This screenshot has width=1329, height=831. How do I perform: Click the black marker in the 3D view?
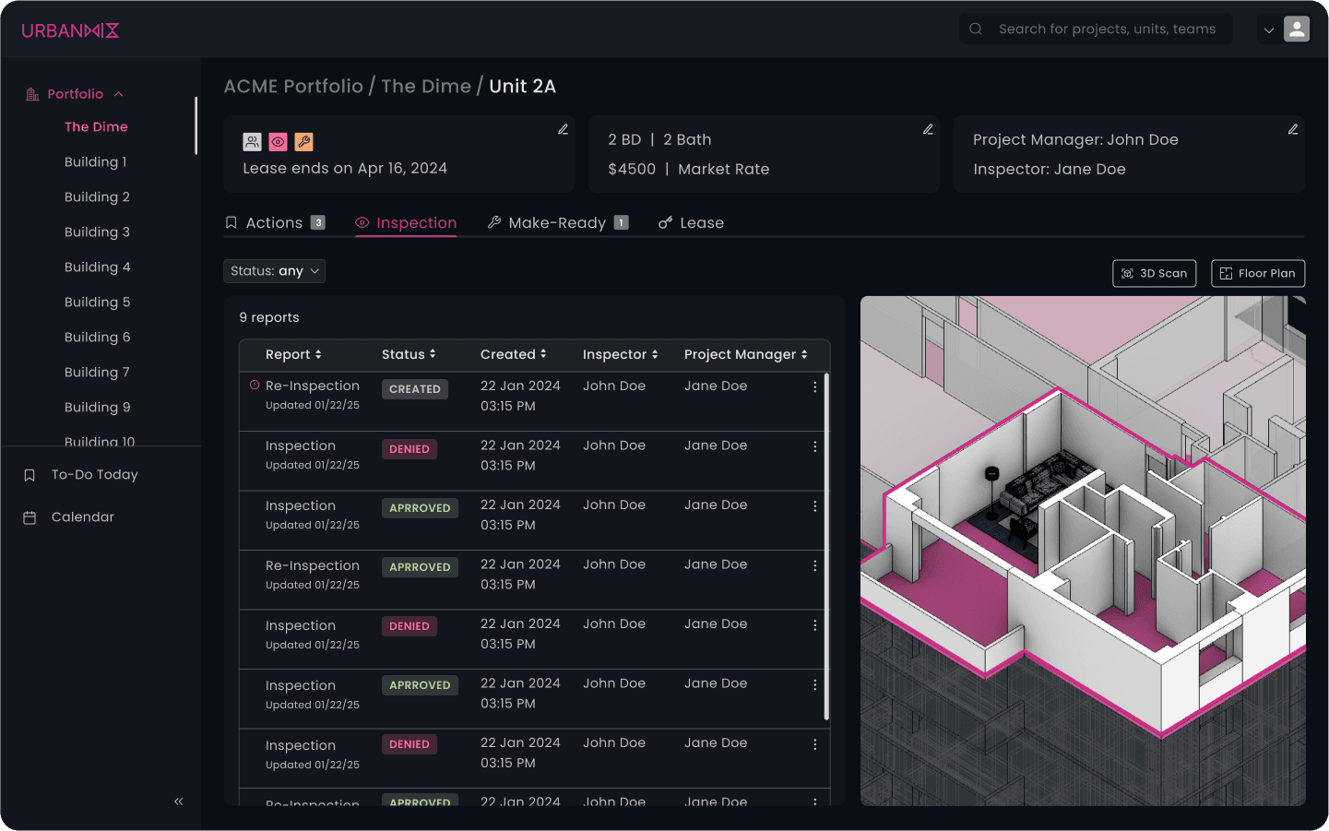[992, 473]
